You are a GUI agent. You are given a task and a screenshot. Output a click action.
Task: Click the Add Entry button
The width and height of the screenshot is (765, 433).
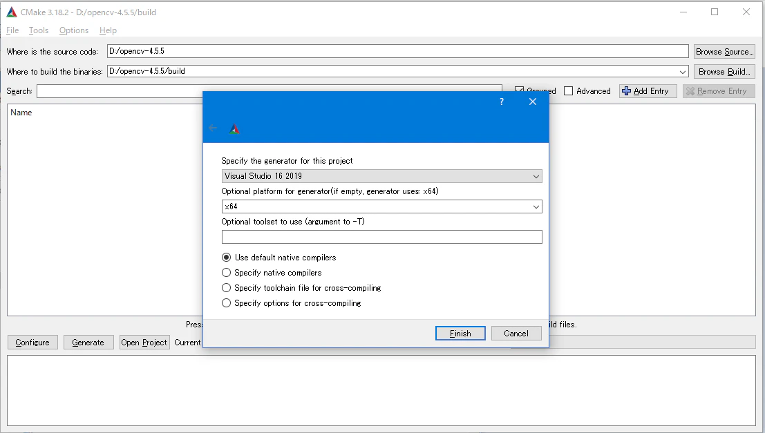[648, 91]
